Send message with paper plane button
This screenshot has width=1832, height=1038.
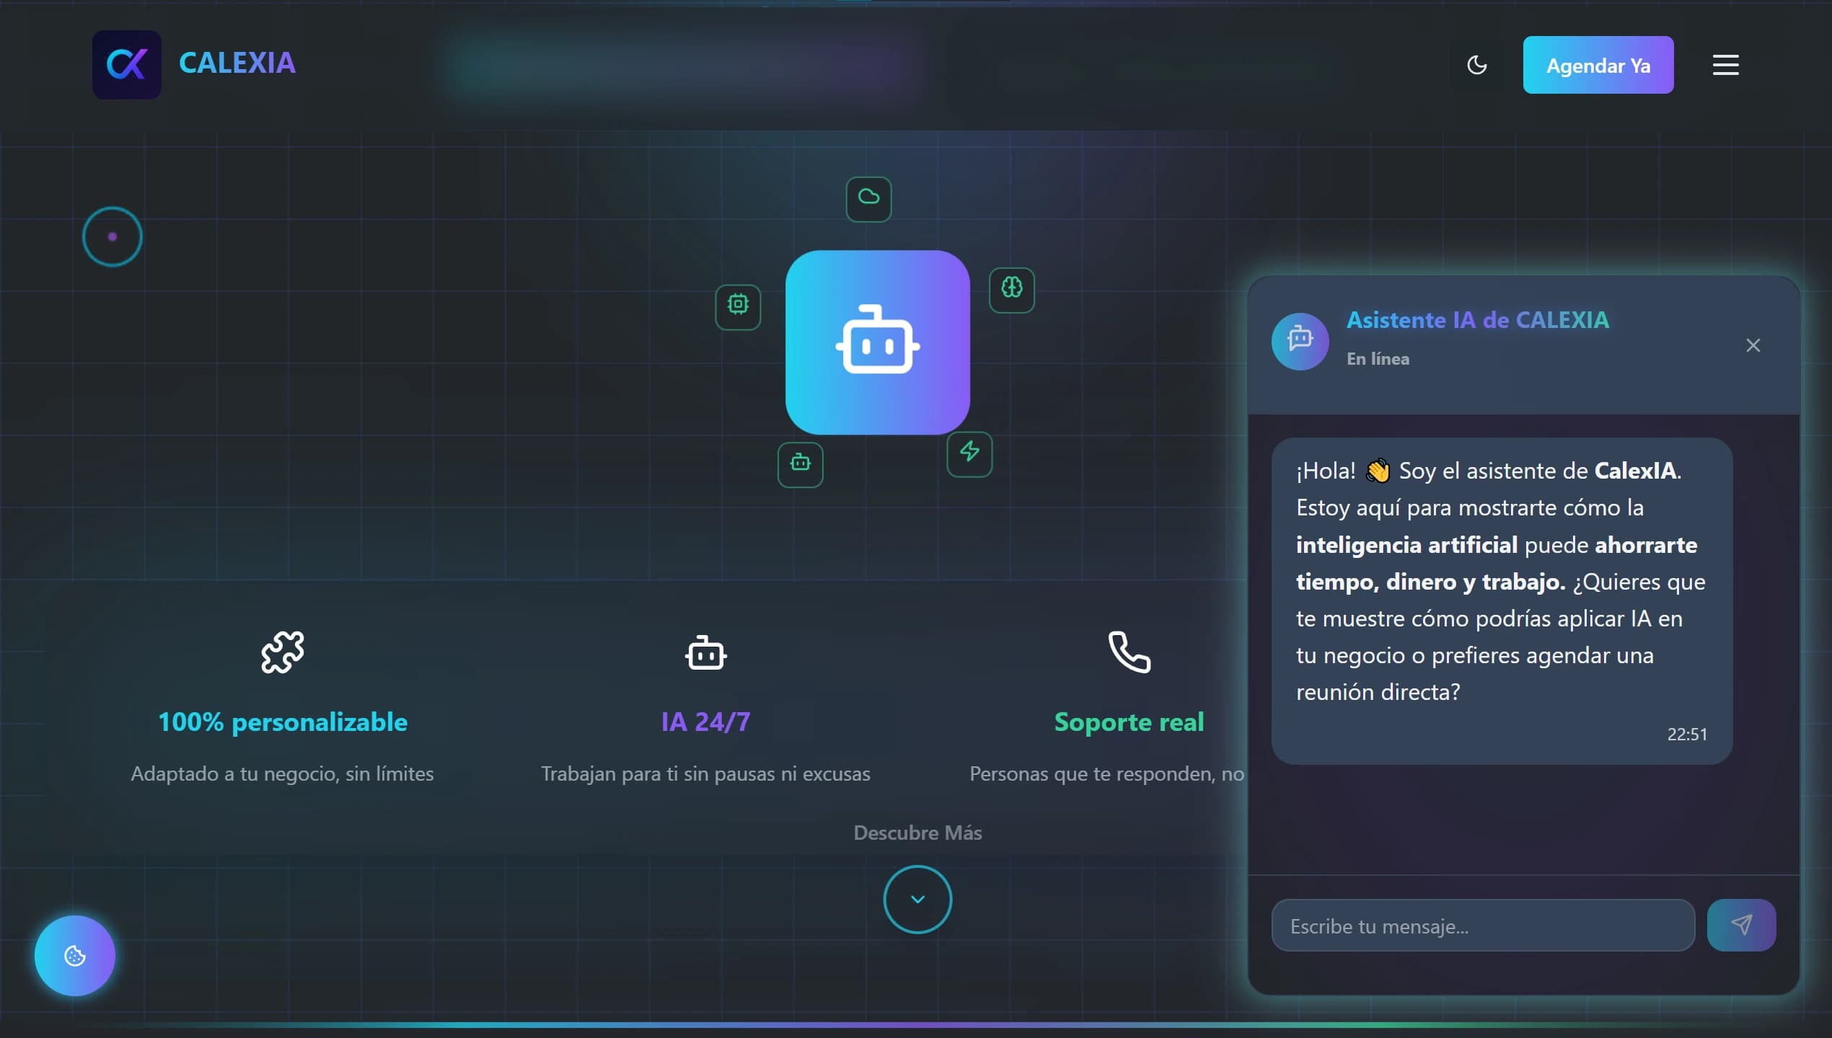[x=1740, y=925]
